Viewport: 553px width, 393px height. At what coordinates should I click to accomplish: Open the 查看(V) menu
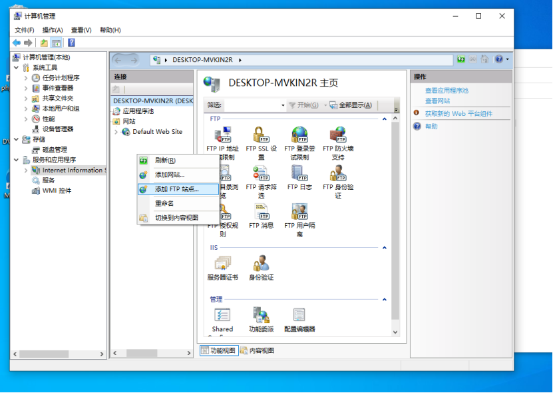81,30
